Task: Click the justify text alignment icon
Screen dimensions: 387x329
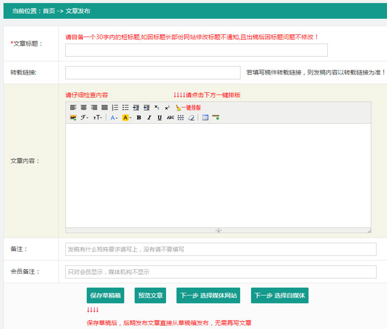Action: pos(104,108)
